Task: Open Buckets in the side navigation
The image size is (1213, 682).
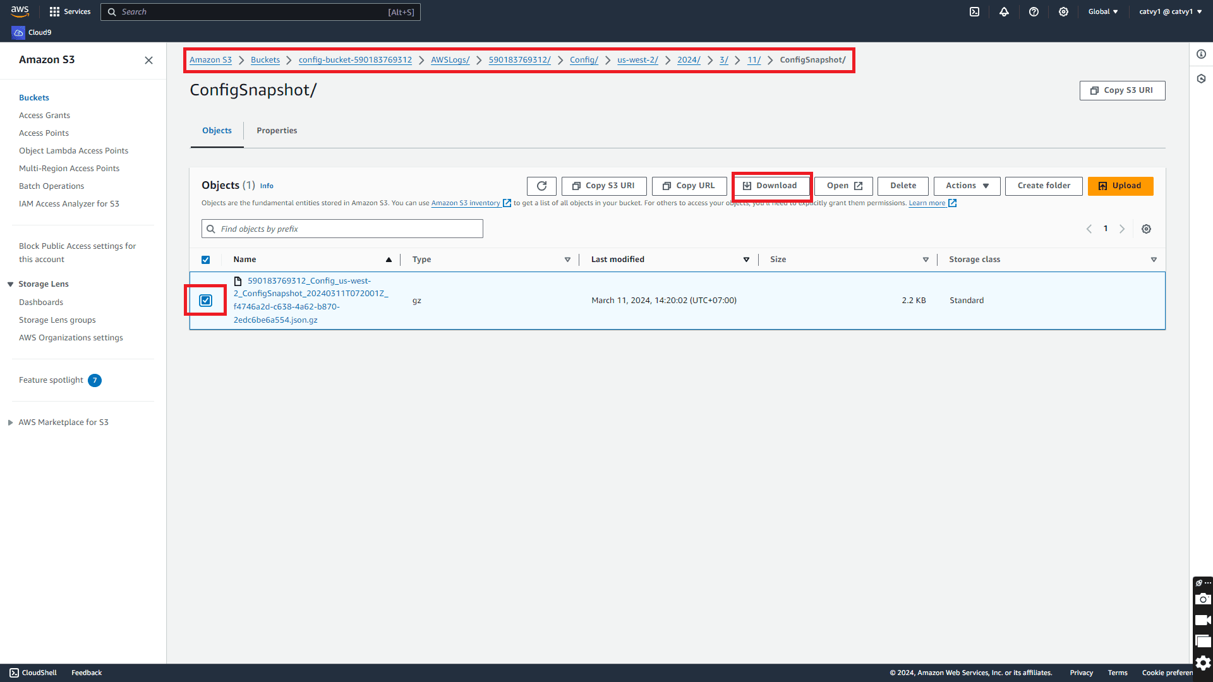Action: [x=34, y=98]
